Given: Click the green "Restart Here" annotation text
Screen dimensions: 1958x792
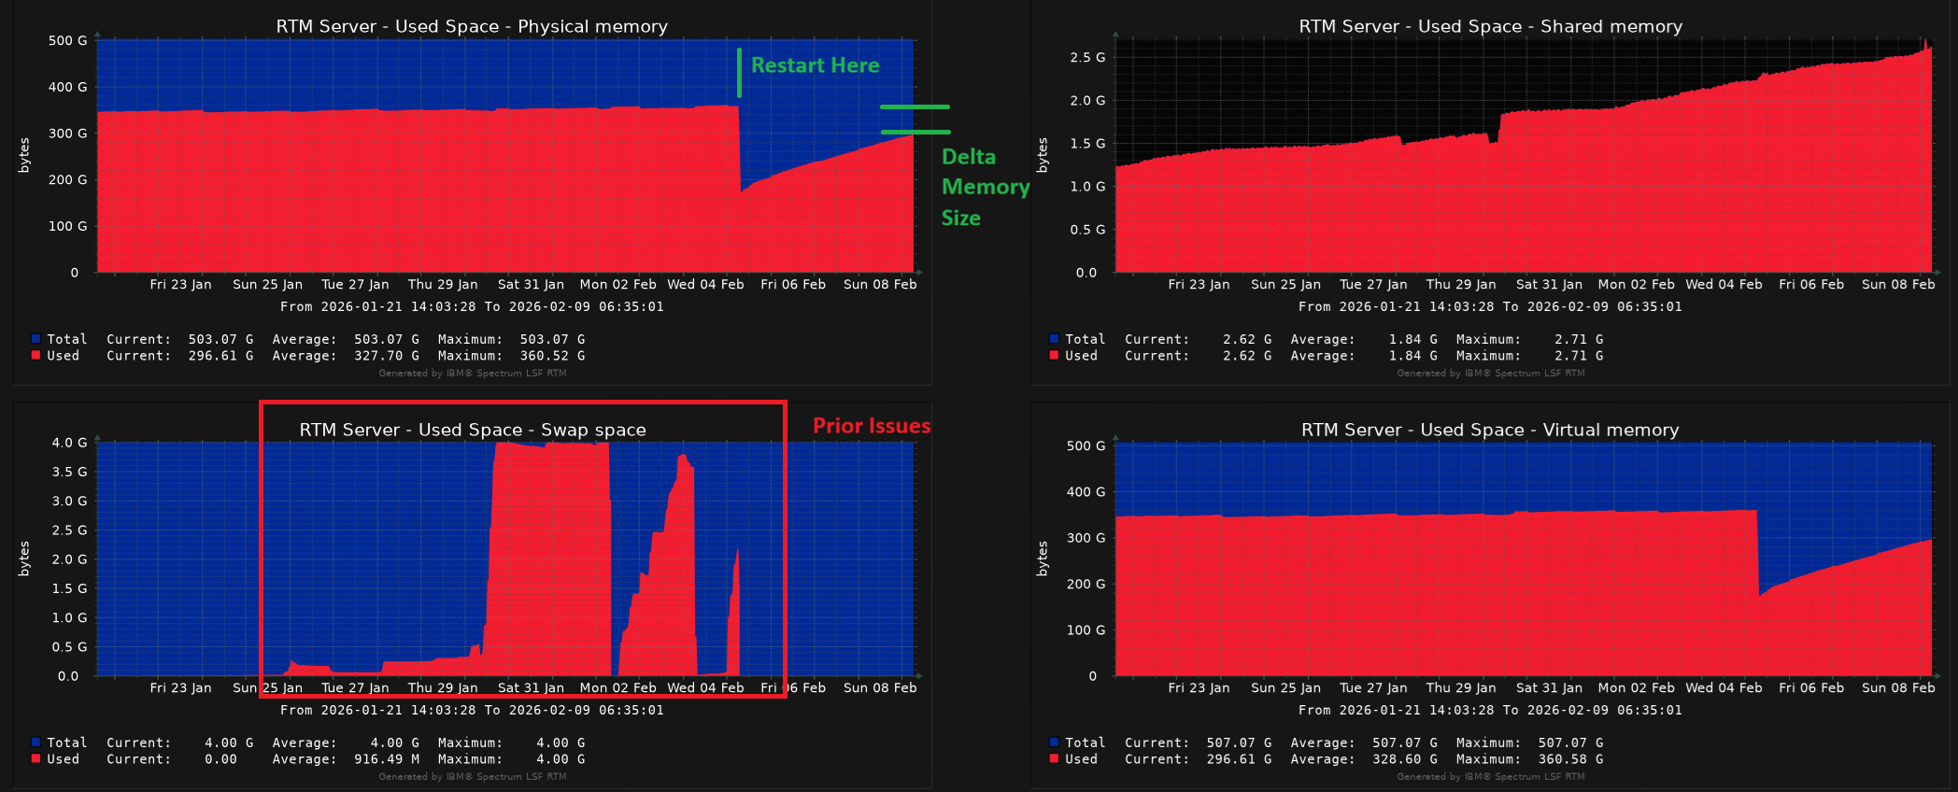Looking at the screenshot, I should click(x=815, y=65).
